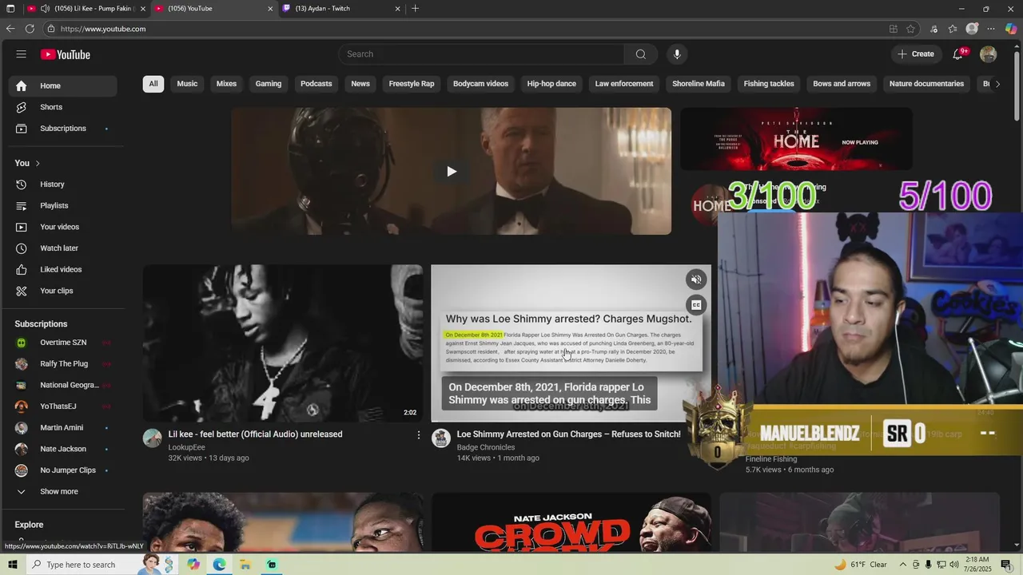Click the Windows Start button
This screenshot has height=575, width=1023.
coord(12,565)
